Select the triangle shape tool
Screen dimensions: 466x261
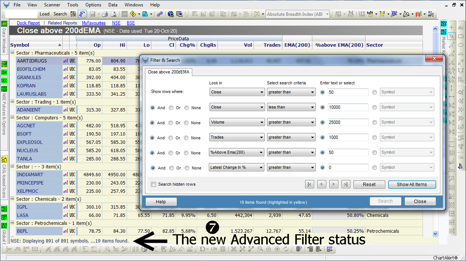(461, 53)
